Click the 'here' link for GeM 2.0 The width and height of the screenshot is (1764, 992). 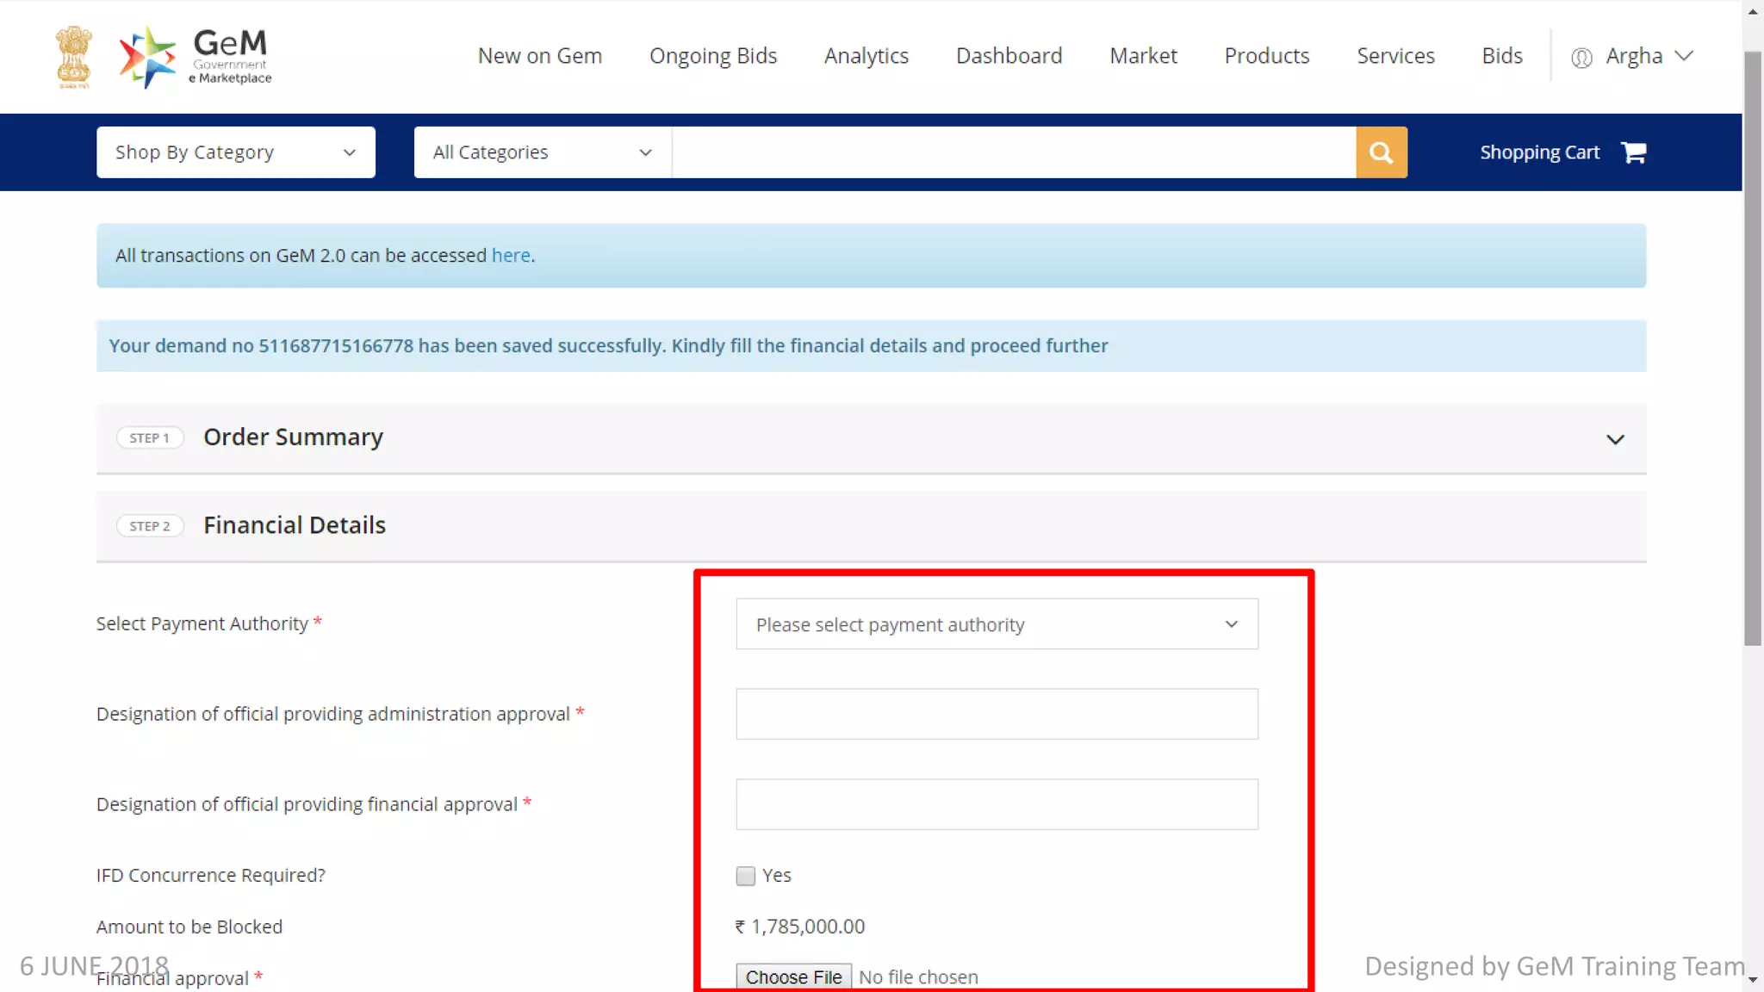[x=511, y=256]
